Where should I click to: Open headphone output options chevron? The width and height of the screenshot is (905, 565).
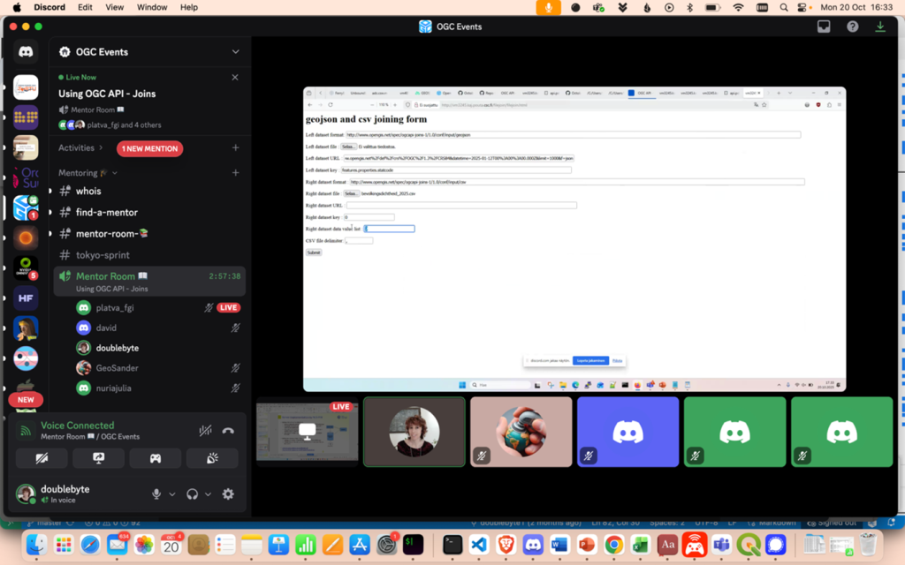coord(208,494)
